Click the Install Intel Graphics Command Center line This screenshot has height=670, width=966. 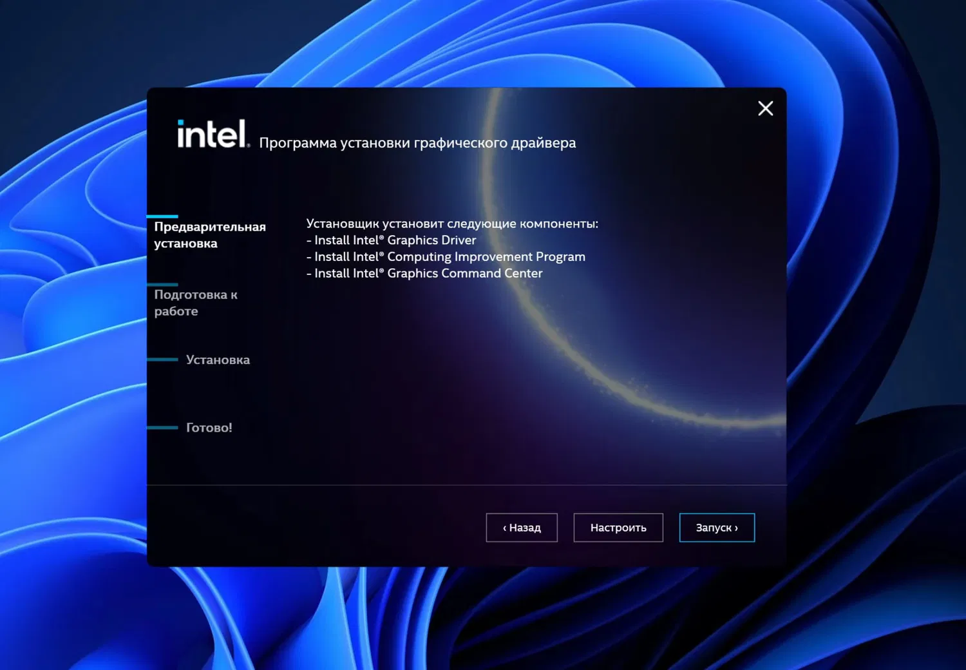tap(424, 273)
